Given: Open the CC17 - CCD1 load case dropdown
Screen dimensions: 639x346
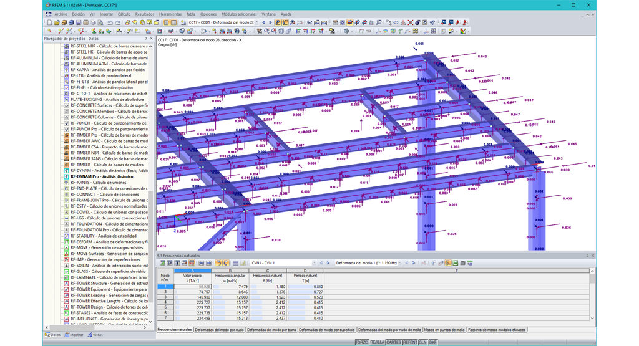Looking at the screenshot, I should [x=256, y=22].
